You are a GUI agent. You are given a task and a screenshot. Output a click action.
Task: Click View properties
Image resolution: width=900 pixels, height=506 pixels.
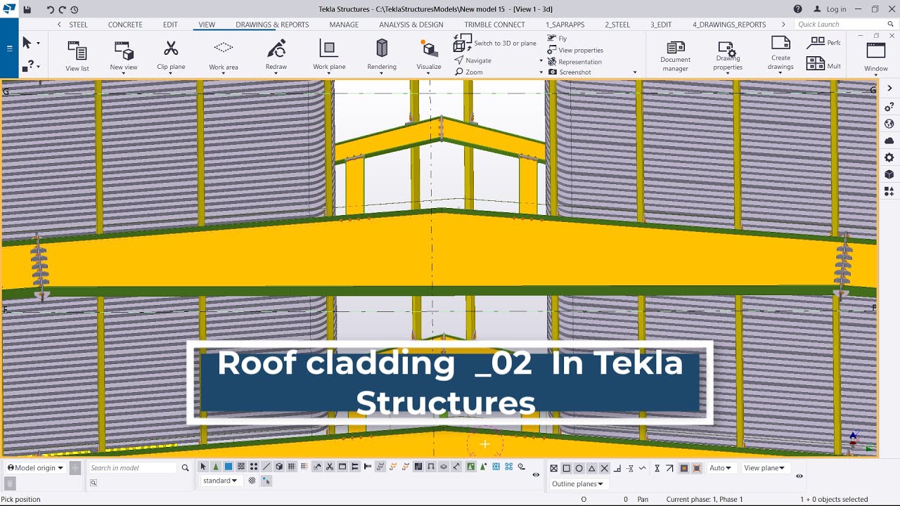click(575, 50)
